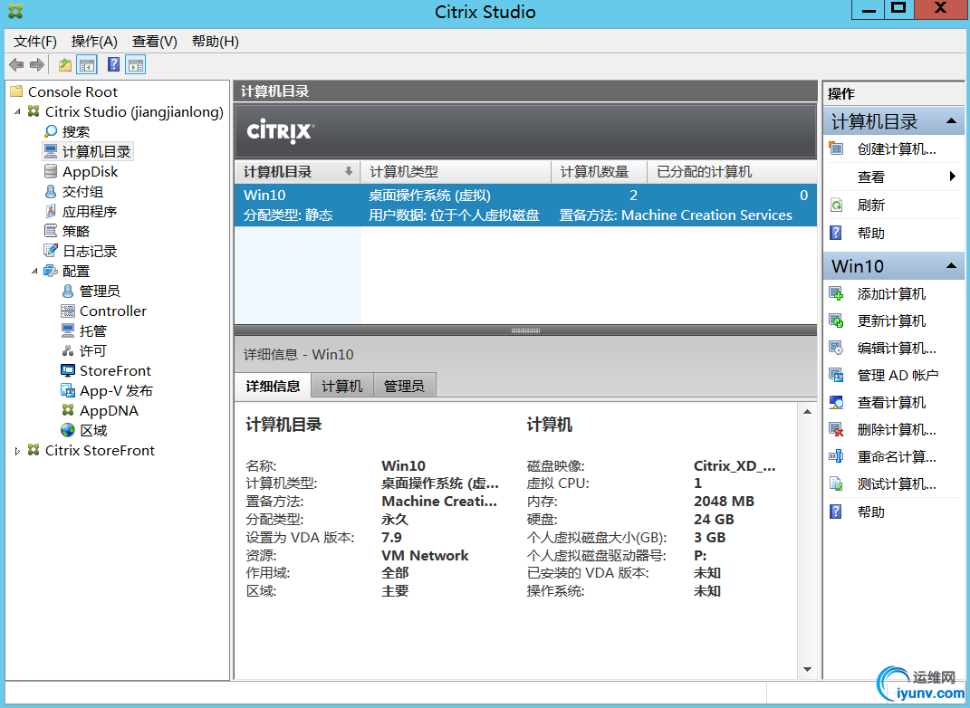Click the disk size value "24 GB"
The width and height of the screenshot is (970, 708).
click(714, 520)
